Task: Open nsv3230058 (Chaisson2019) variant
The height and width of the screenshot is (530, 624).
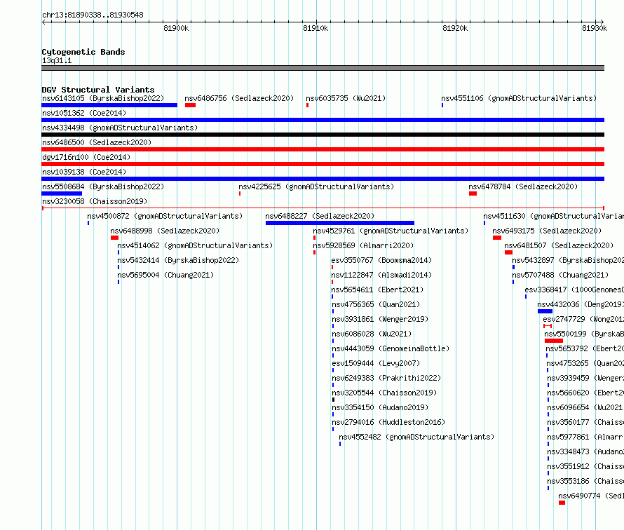Action: (95, 201)
